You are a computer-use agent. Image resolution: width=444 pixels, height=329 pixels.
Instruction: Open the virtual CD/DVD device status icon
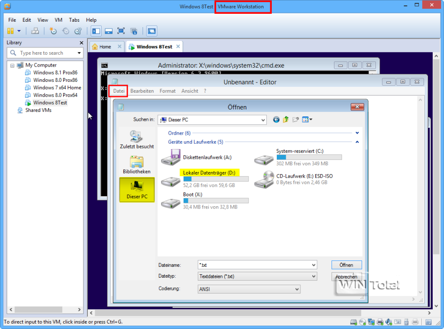363,322
